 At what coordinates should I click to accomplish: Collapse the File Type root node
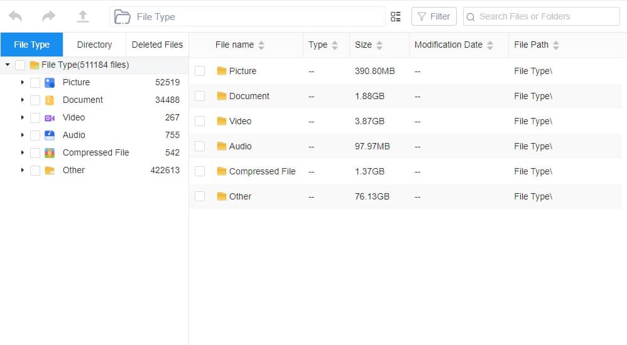click(8, 65)
